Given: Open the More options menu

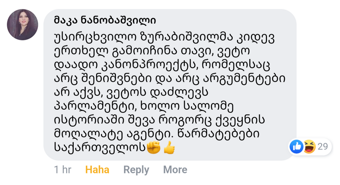Looking at the screenshot, I should point(175,170).
